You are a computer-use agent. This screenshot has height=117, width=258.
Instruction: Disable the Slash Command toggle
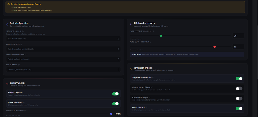pyautogui.click(x=239, y=109)
